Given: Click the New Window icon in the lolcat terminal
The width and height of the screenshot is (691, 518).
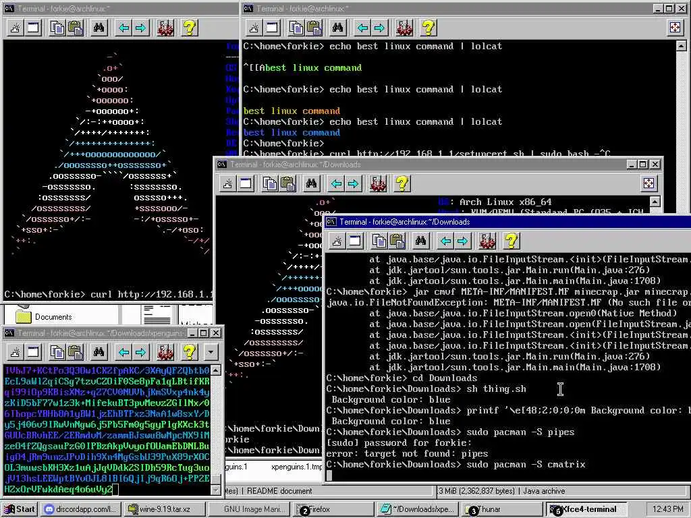Looking at the screenshot, I should coord(273,28).
